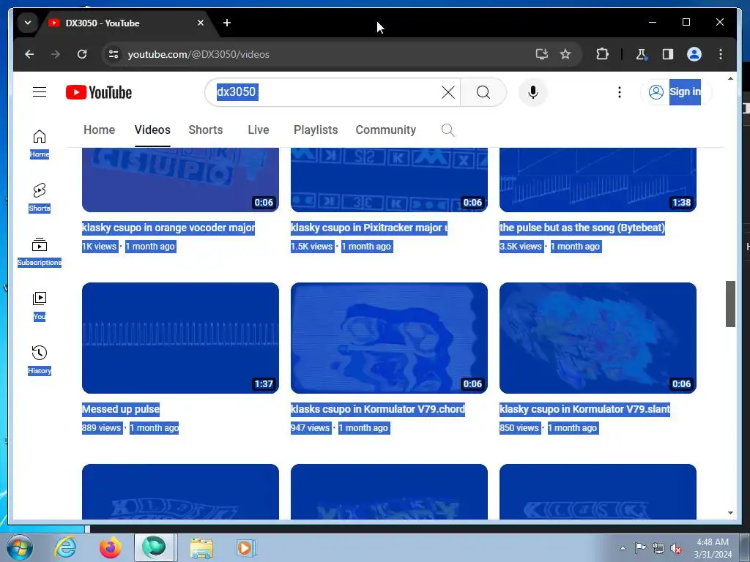Bookmark this page with the star
750x562 pixels.
(565, 54)
